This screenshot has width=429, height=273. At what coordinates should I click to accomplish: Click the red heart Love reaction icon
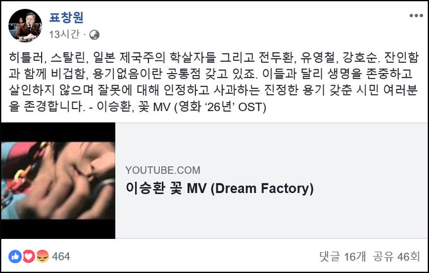(x=28, y=257)
